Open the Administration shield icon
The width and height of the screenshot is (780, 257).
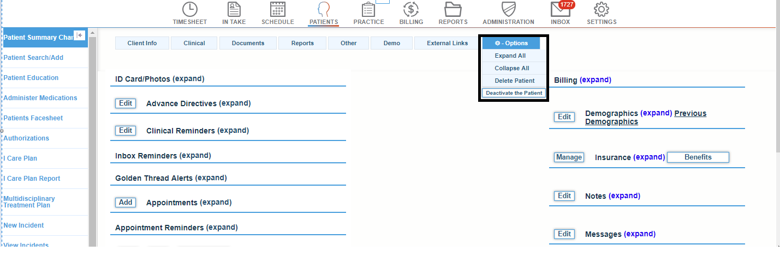tap(508, 9)
